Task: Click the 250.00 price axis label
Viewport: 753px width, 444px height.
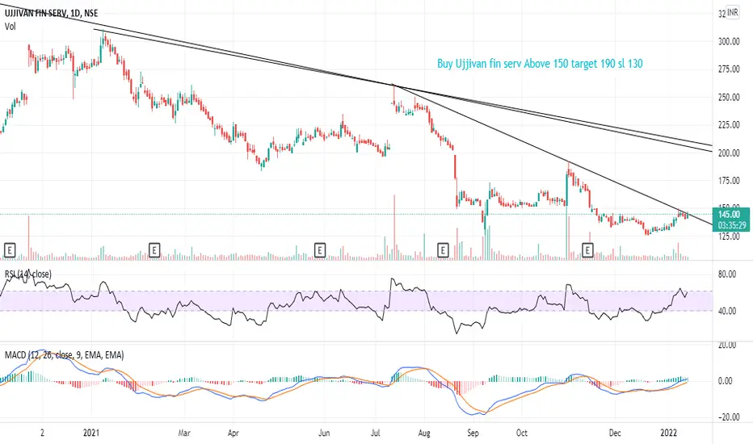Action: pos(729,98)
